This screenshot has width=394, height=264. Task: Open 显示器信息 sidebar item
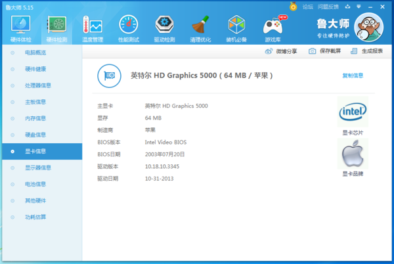(42, 168)
